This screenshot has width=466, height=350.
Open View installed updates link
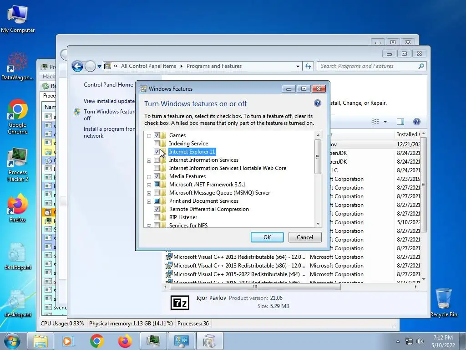click(x=109, y=101)
